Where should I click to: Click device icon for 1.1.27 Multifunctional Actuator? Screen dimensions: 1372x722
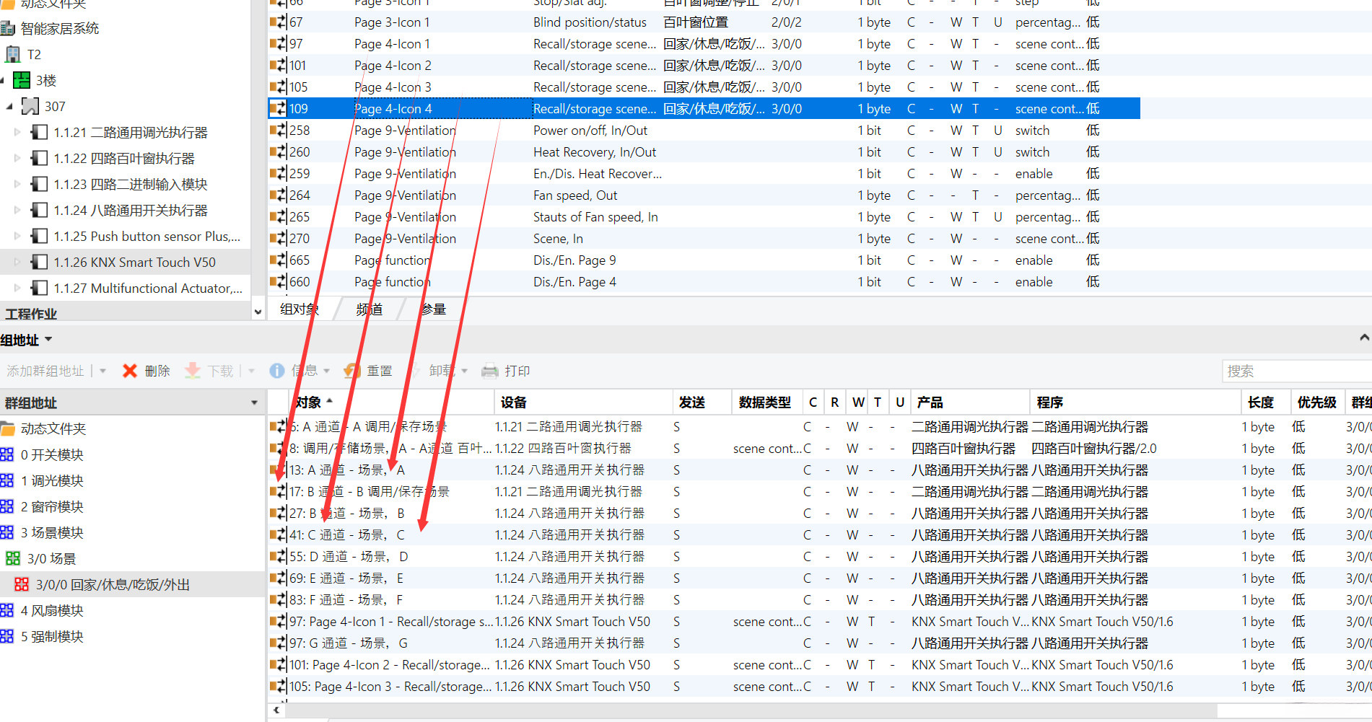40,289
